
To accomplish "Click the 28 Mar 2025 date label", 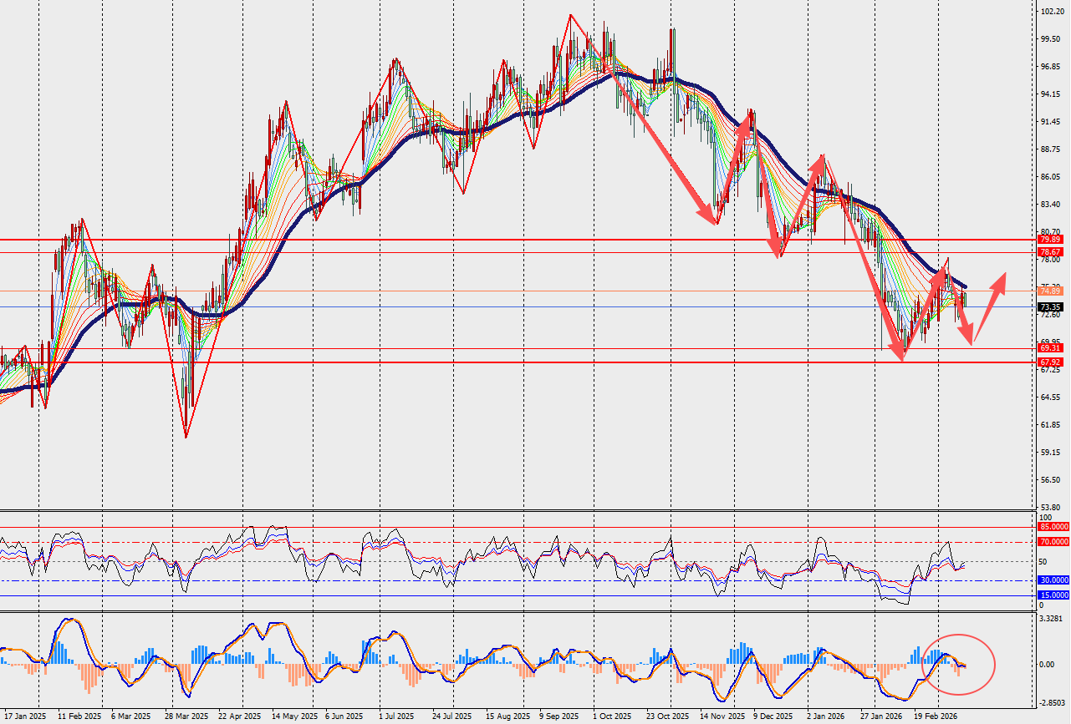I will 186,716.
